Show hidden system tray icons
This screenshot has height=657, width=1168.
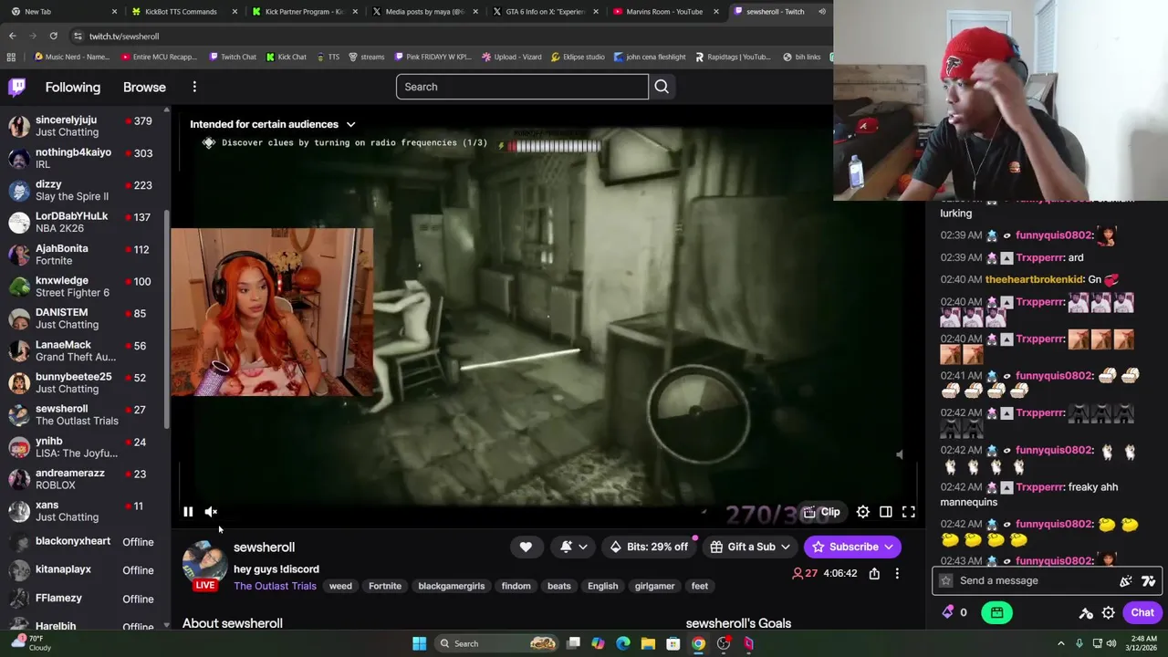coord(1061,643)
